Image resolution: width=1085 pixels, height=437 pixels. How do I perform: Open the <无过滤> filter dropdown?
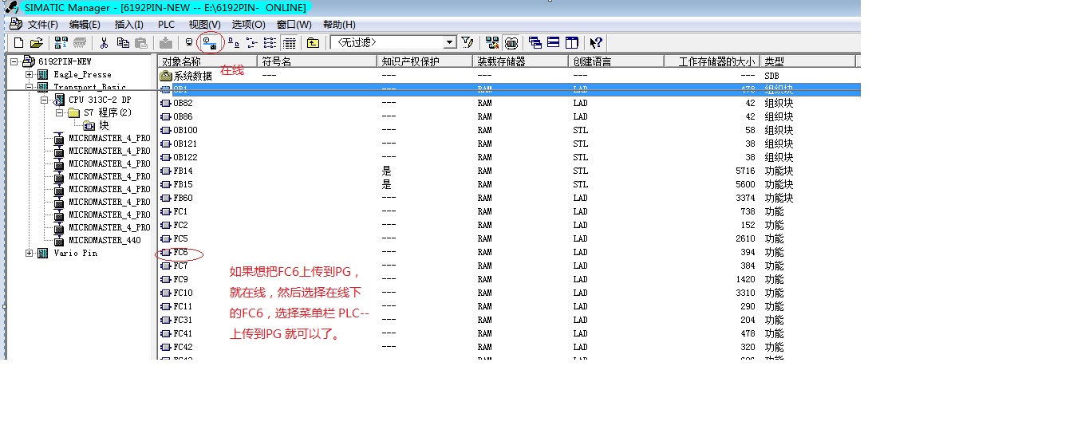[x=450, y=42]
